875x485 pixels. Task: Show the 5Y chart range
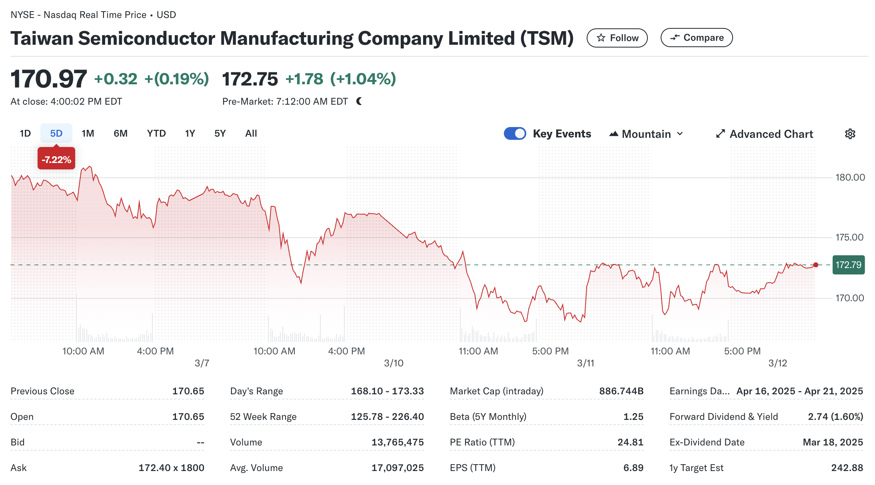point(220,133)
